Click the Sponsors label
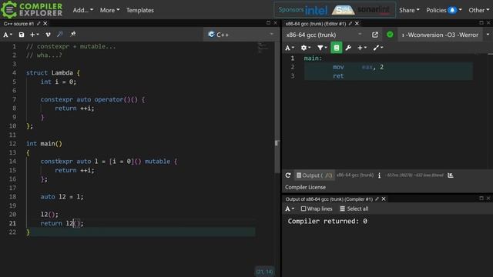 click(291, 10)
